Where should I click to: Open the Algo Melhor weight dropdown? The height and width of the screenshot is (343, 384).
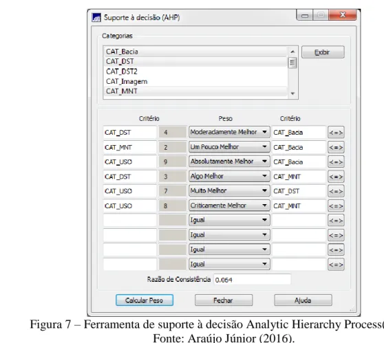[229, 176]
